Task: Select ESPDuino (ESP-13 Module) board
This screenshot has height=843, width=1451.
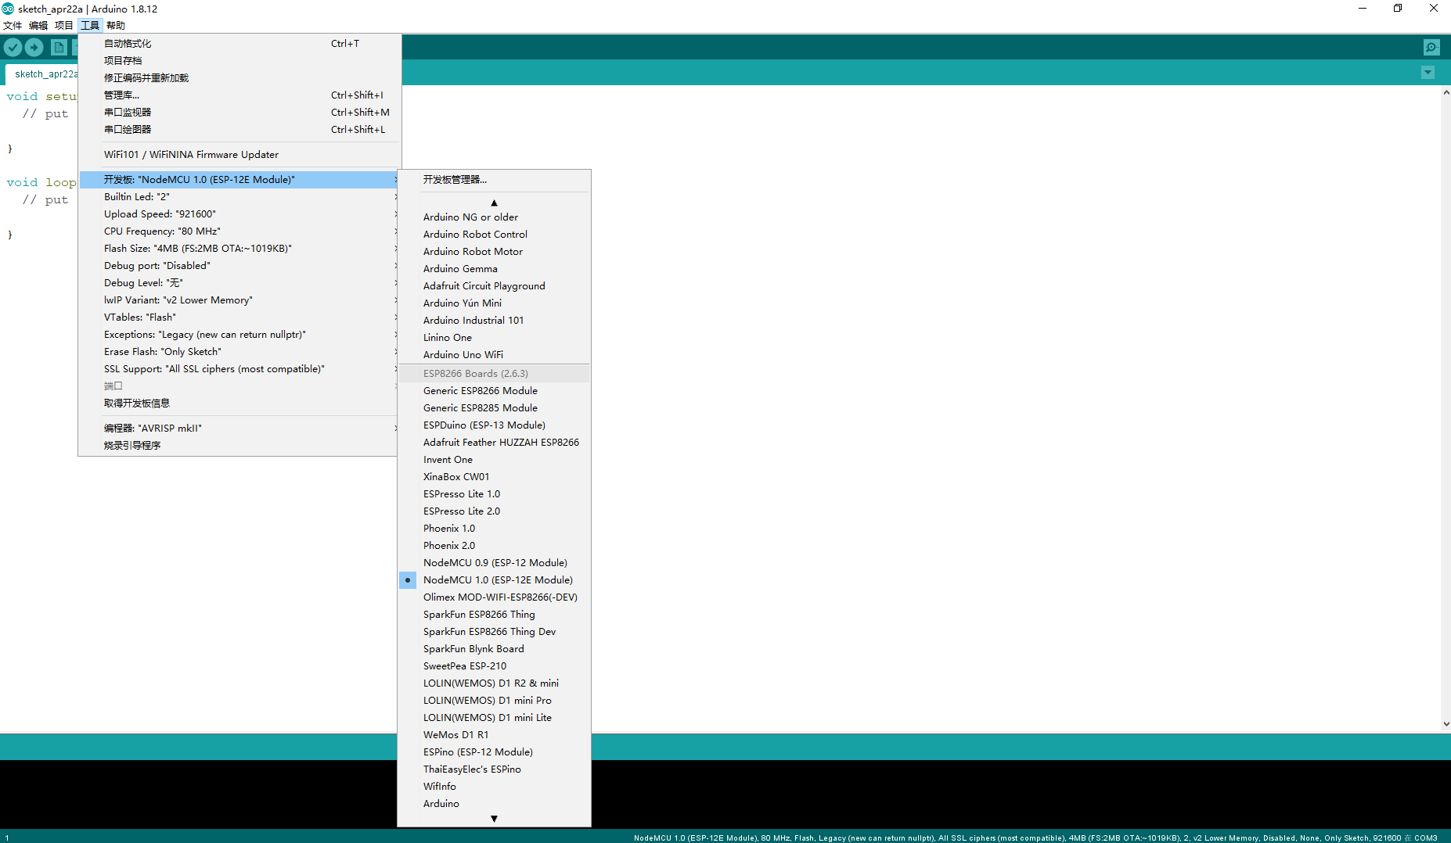Action: click(x=495, y=425)
